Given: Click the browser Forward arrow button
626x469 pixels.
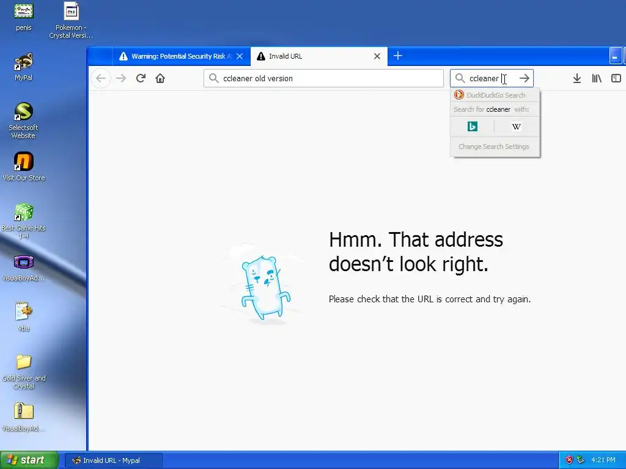Looking at the screenshot, I should [x=121, y=78].
